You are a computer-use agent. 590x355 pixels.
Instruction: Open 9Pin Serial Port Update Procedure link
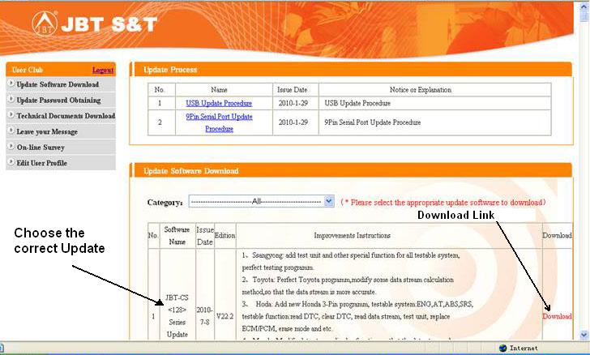tap(219, 122)
